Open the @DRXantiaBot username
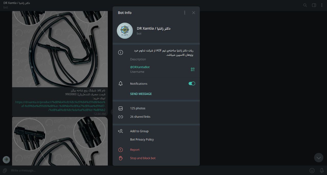This screenshot has width=327, height=175. click(x=140, y=67)
